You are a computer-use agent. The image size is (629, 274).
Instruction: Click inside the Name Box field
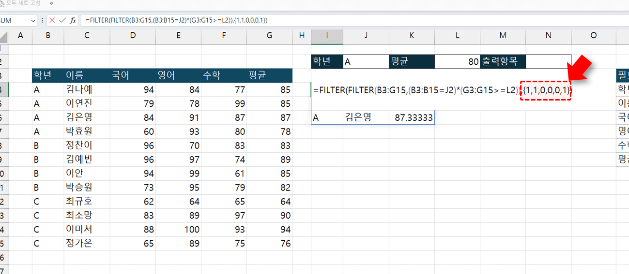(15, 20)
